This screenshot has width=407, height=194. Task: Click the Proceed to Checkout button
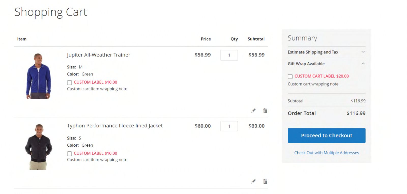(326, 135)
